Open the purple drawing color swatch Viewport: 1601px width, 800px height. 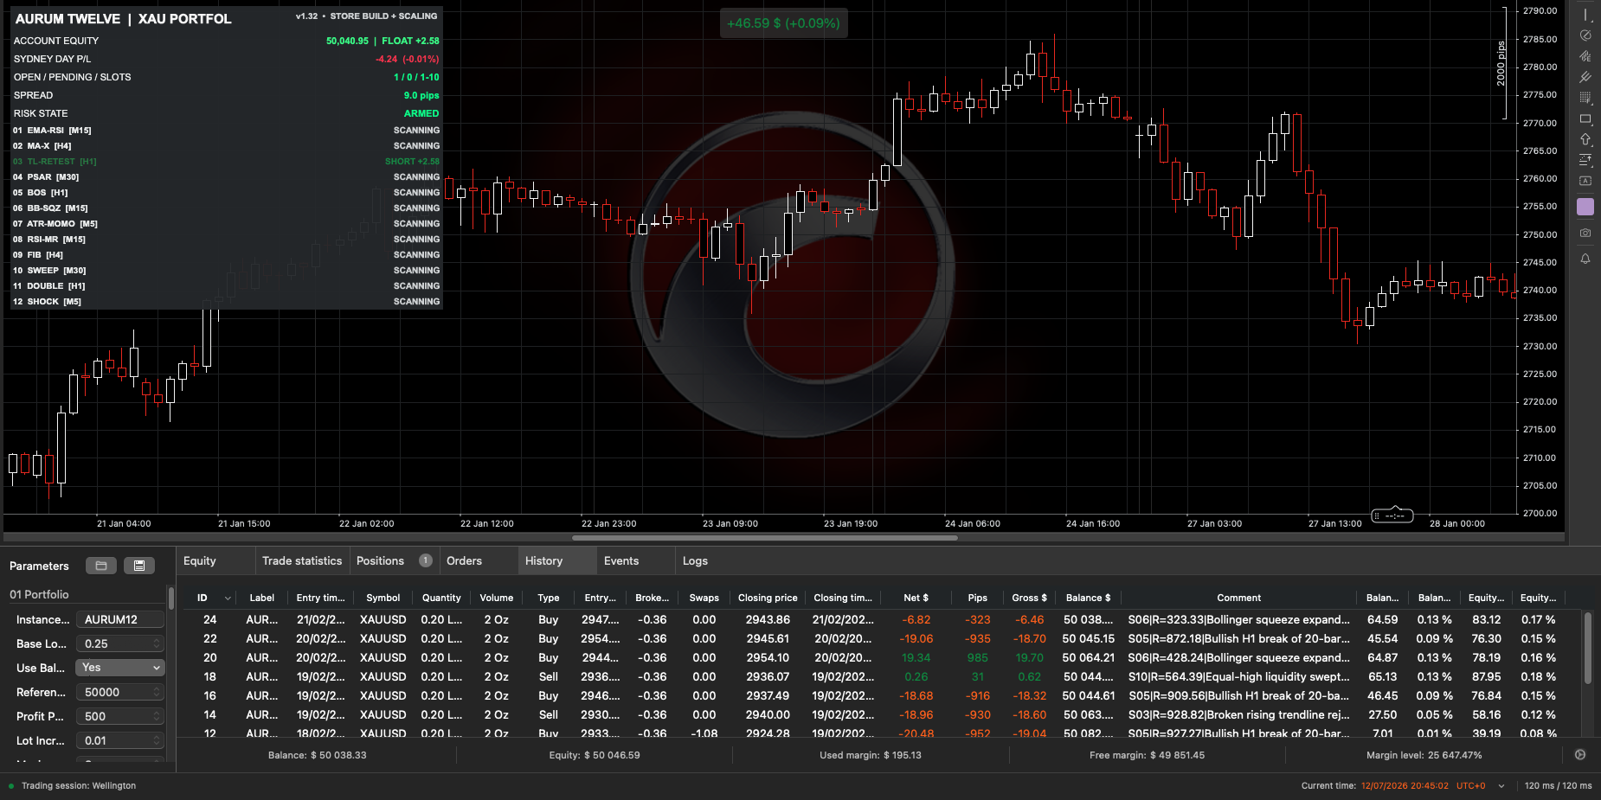(1585, 207)
